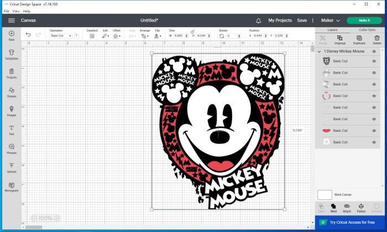This screenshot has width=387, height=232.
Task: Click the Undo arrow
Action: (28, 35)
